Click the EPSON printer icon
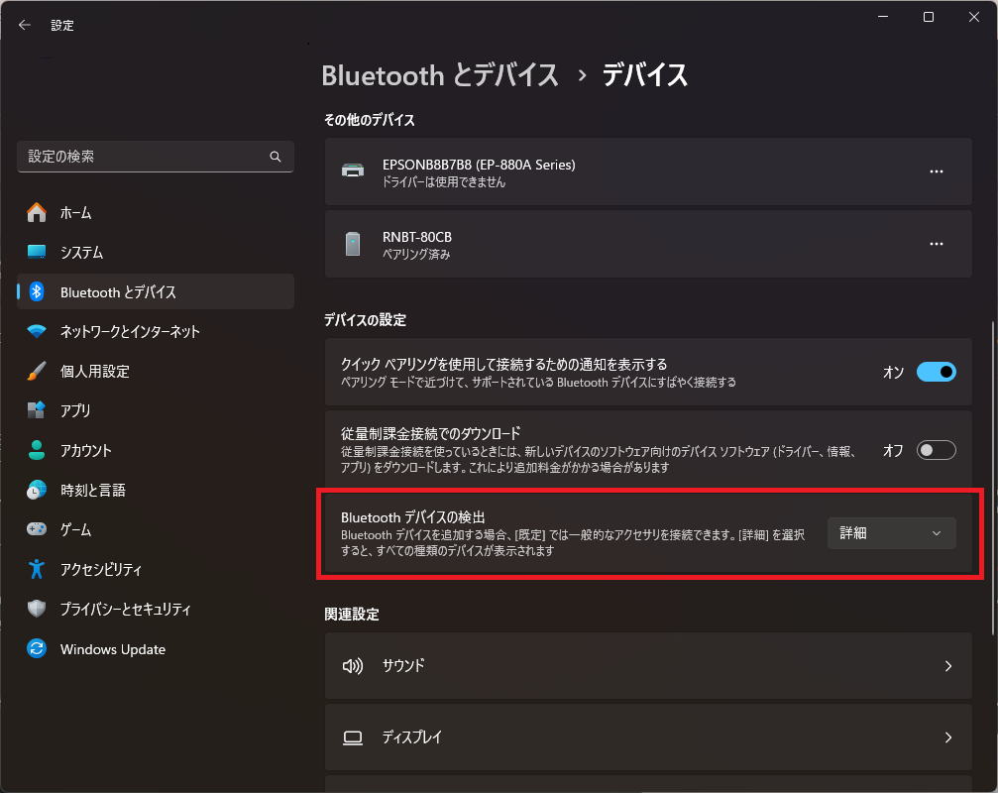 tap(353, 170)
